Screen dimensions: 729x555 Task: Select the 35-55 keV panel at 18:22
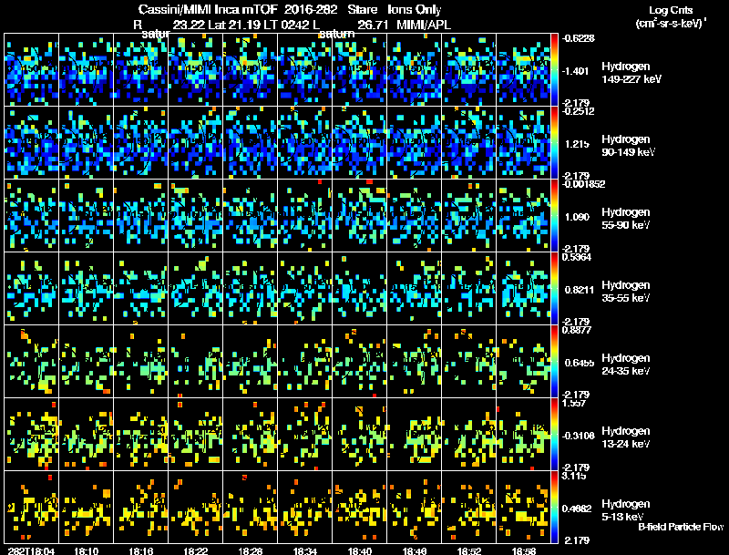tap(195, 289)
